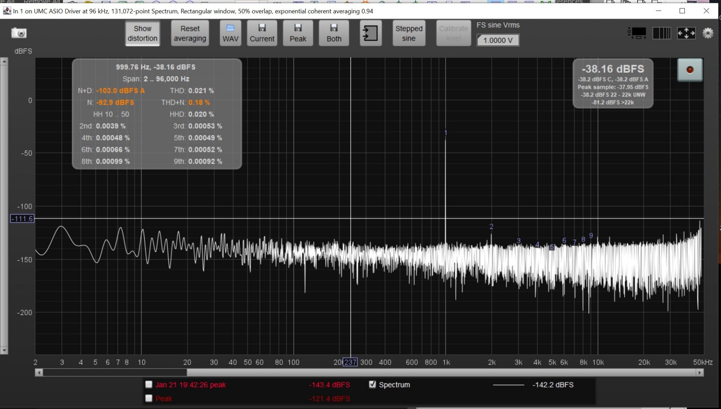
Task: Capture graph with camera icon
Action: click(19, 33)
